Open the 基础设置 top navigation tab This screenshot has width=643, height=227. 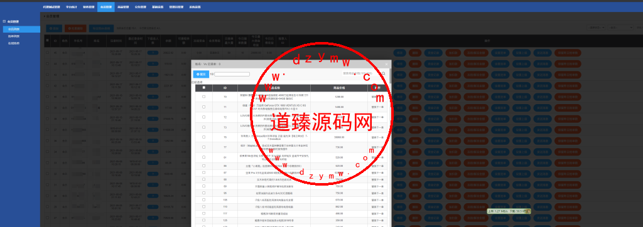157,7
